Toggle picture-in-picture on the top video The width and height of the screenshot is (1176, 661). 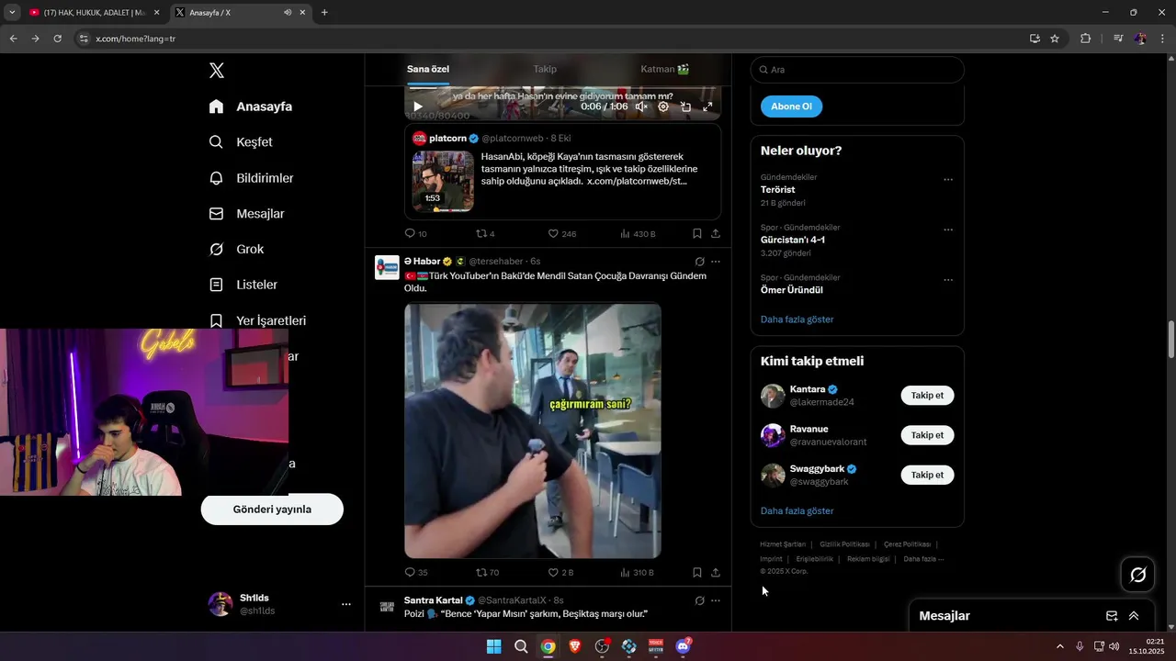[x=685, y=106]
